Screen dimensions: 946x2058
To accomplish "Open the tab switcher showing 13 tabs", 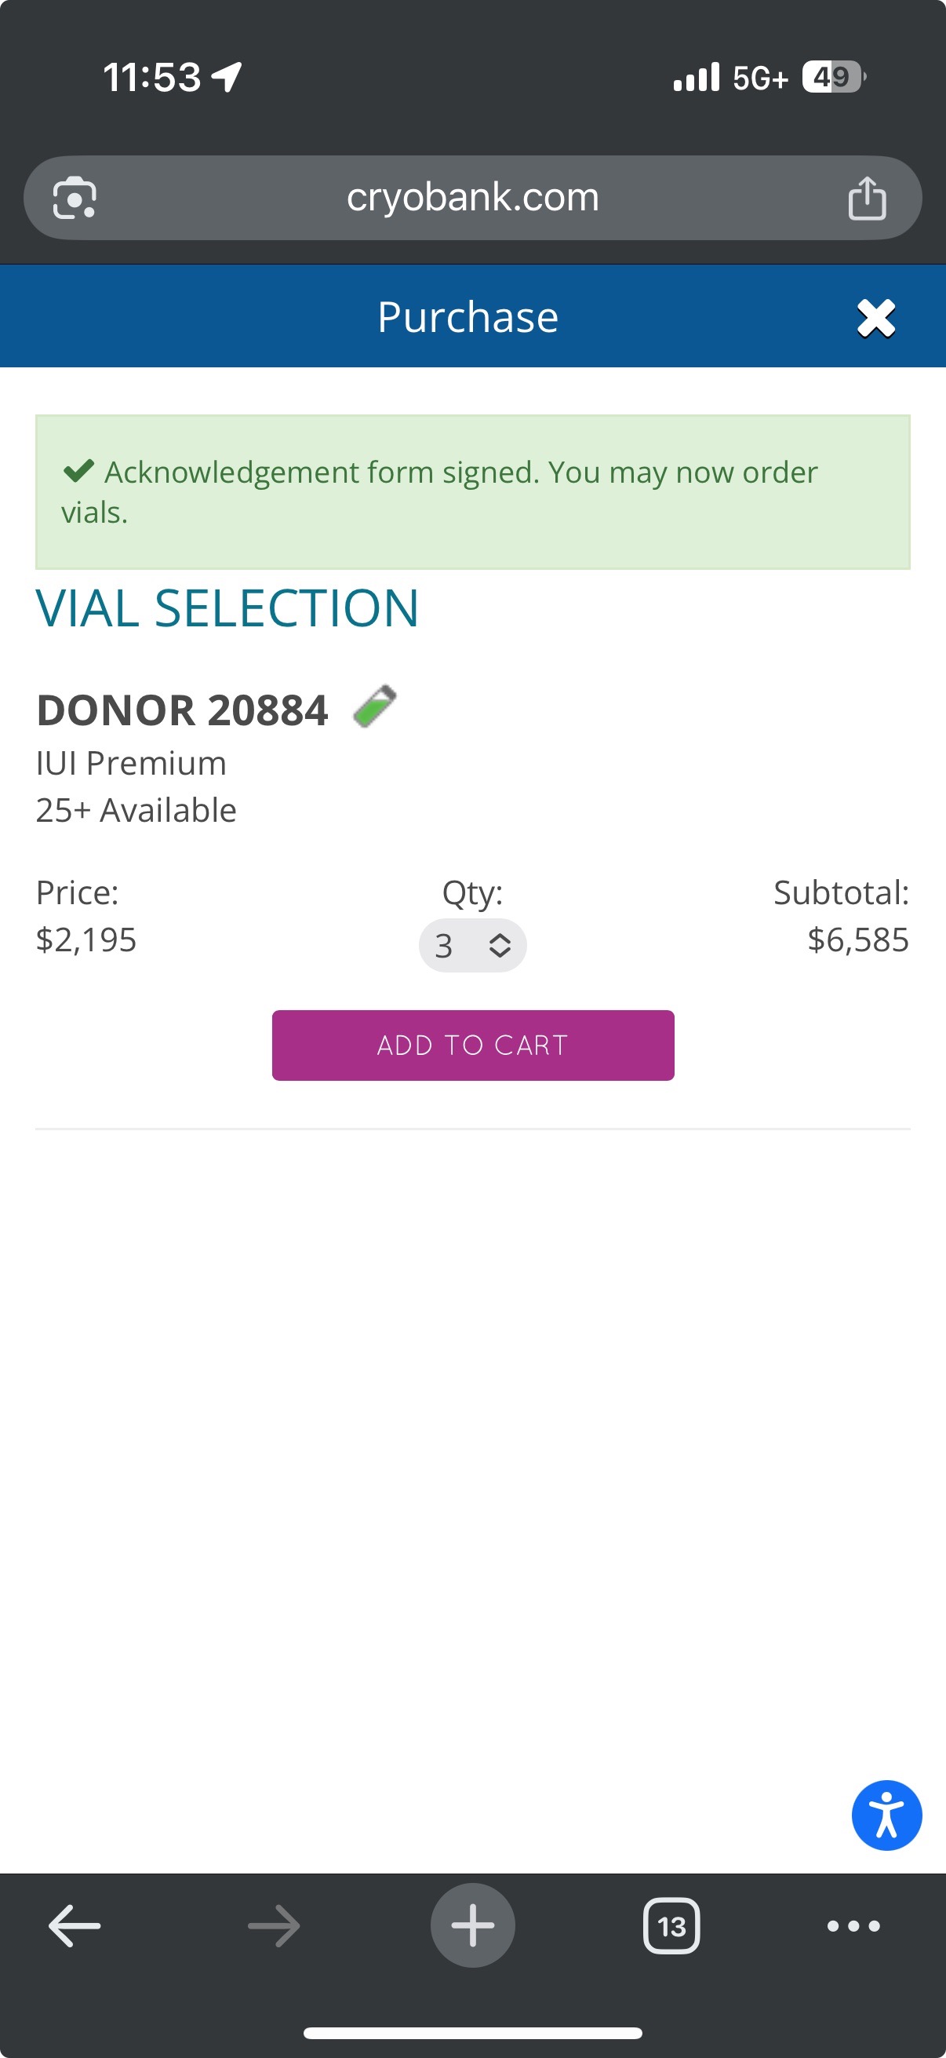I will pyautogui.click(x=671, y=1925).
